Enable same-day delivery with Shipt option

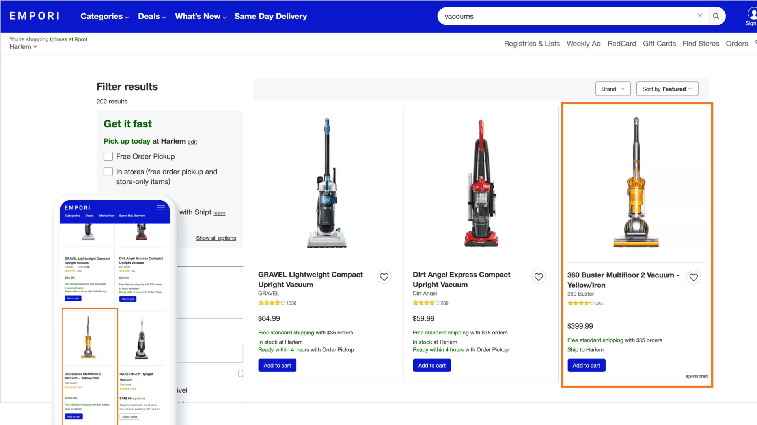click(108, 212)
